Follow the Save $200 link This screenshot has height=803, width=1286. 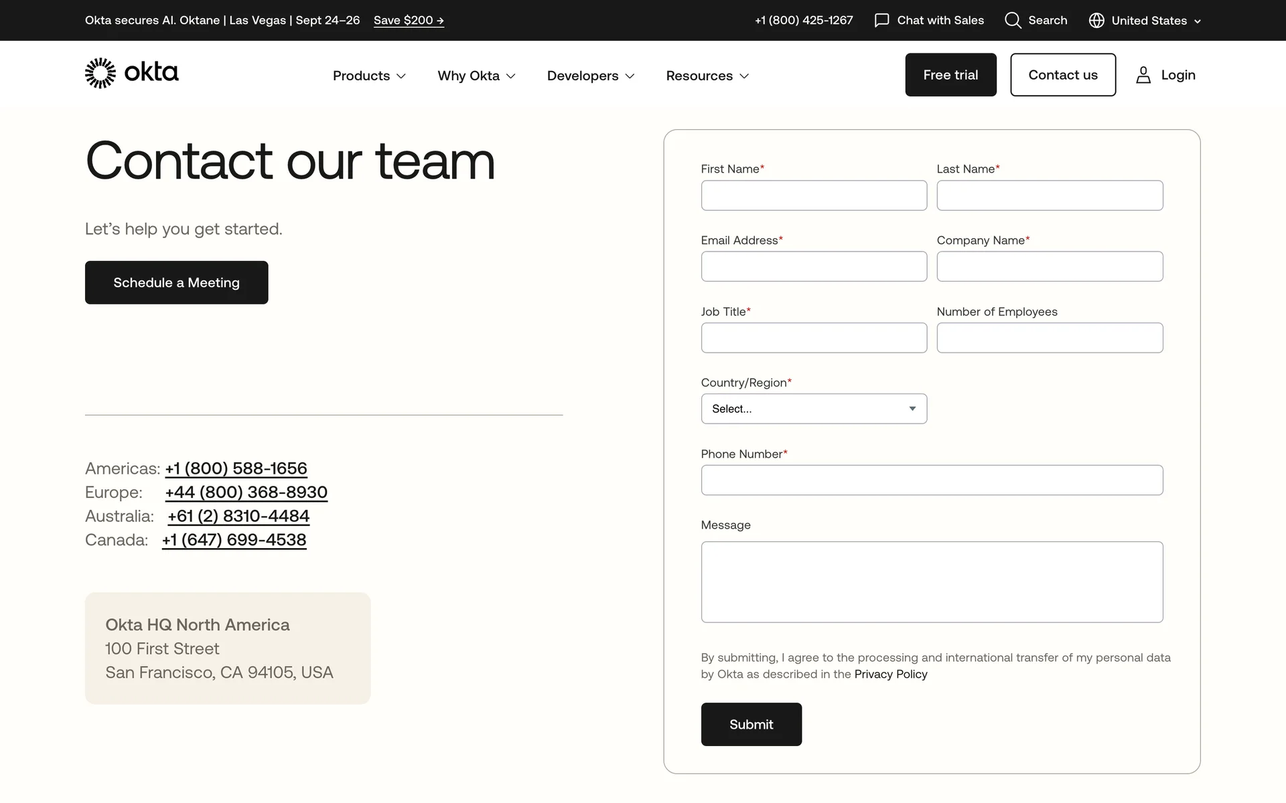tap(409, 21)
